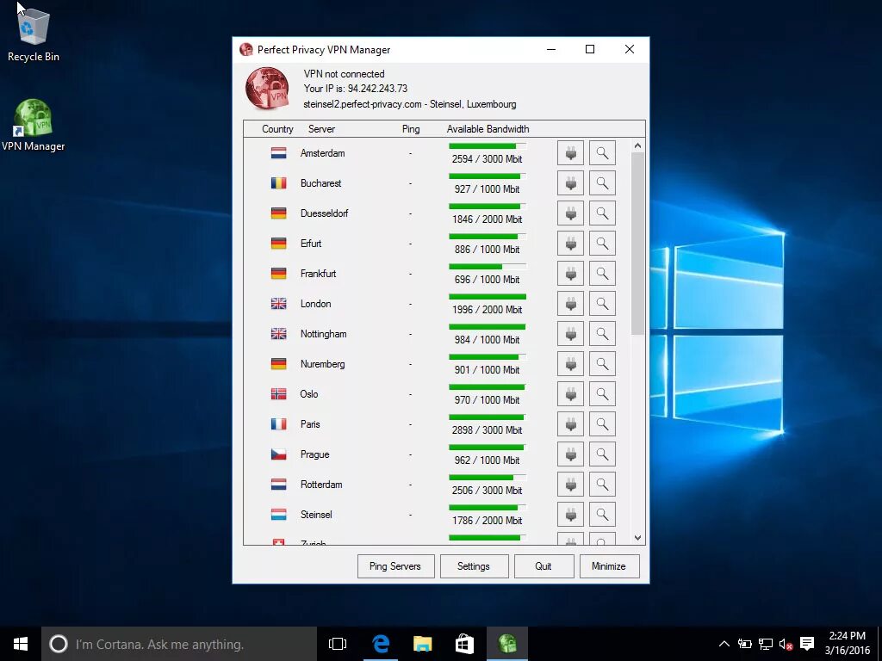
Task: Open the Windows Start menu
Action: [21, 644]
